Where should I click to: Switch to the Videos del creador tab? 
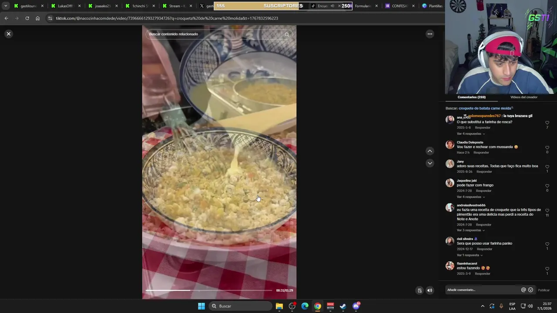pos(523,97)
